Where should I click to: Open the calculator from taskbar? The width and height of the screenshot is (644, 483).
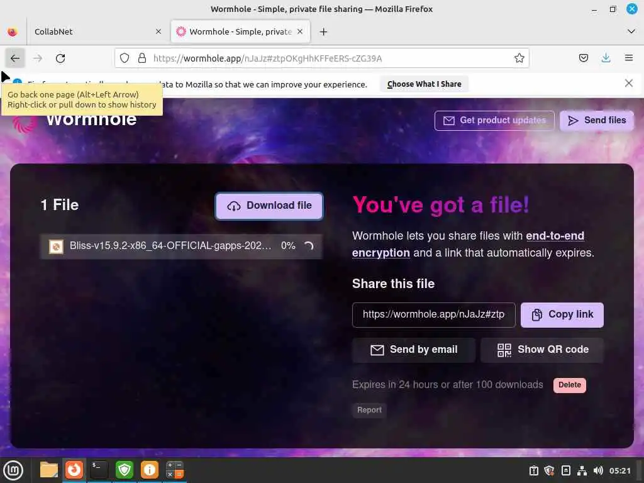point(175,470)
